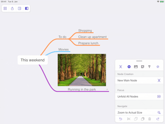Open the circular target tab in inspector
The height and width of the screenshot is (124, 165).
coord(158,67)
